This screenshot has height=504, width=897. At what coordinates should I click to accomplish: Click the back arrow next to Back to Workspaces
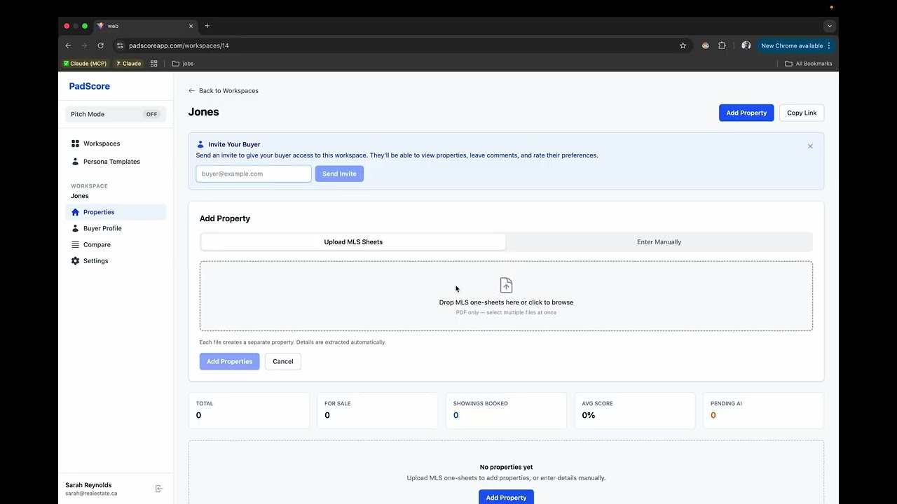point(191,91)
